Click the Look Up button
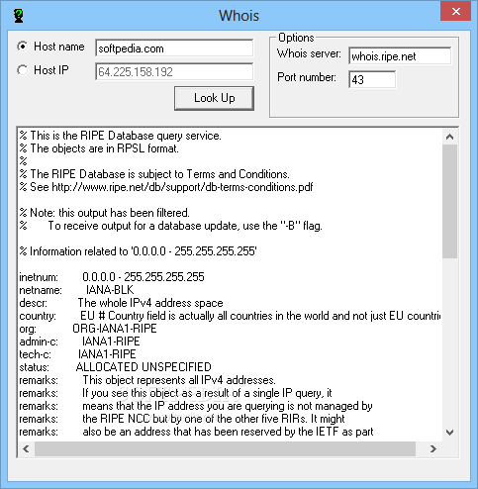This screenshot has width=478, height=489. pyautogui.click(x=214, y=98)
